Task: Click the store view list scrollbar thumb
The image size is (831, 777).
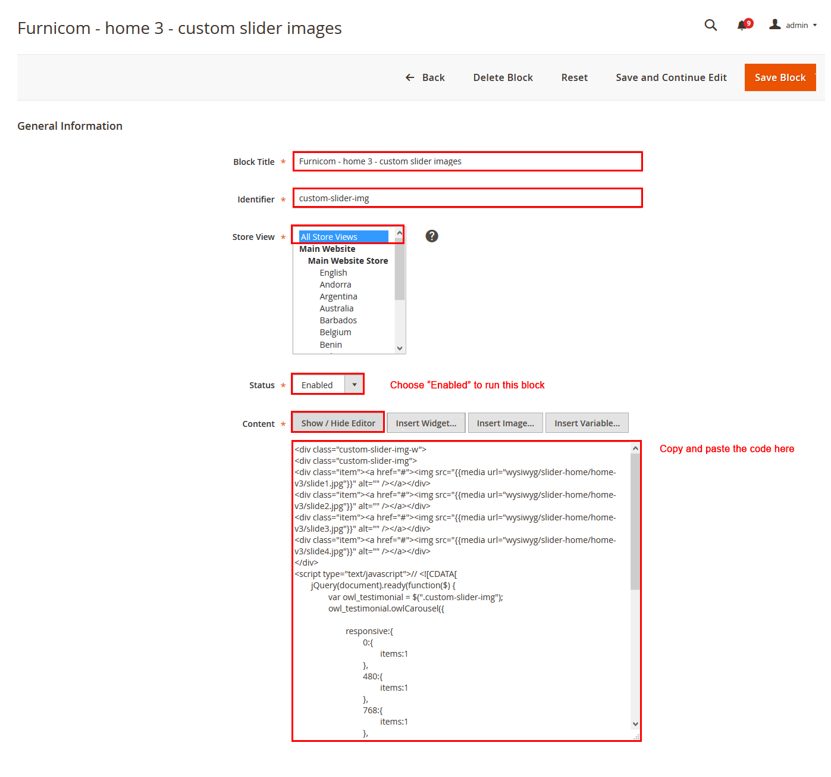Action: tap(400, 269)
